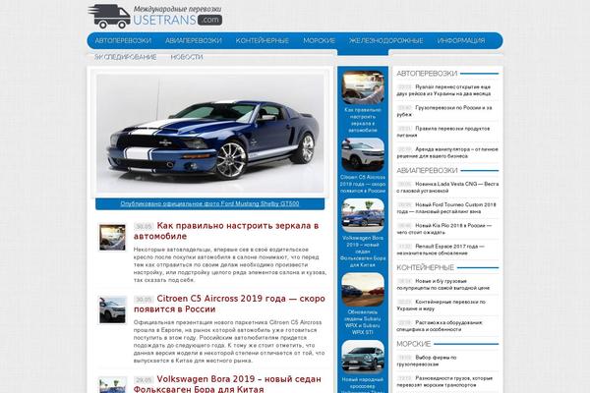
Task: Click blue sidebar link Citroen C5 Aircross 2019
Action: tap(363, 184)
